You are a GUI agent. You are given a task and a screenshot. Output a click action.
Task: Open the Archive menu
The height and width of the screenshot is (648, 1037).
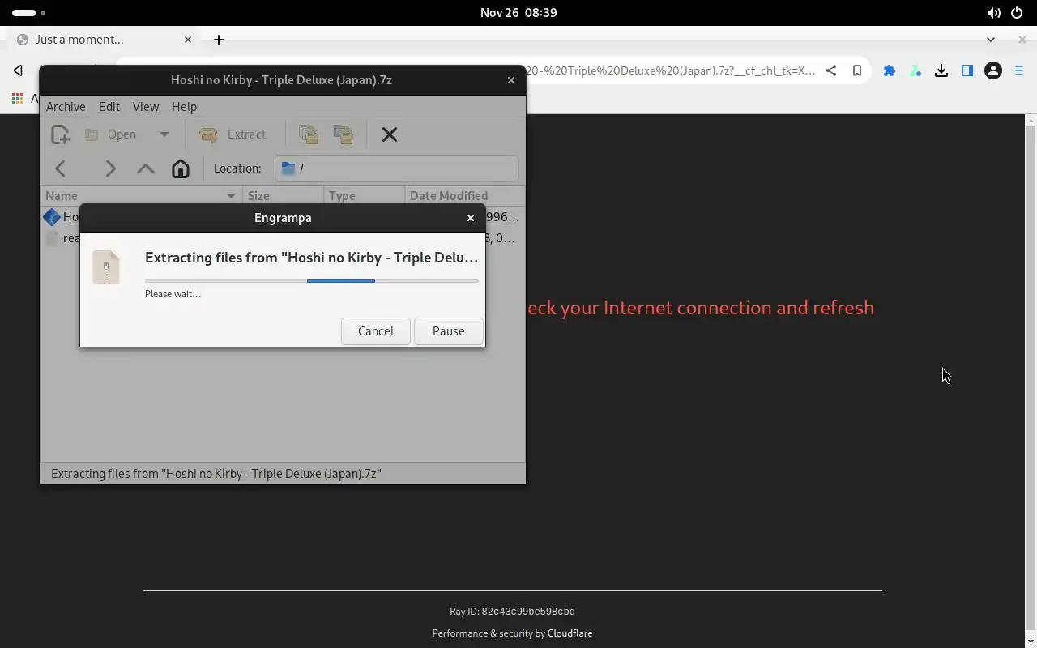[x=66, y=106]
